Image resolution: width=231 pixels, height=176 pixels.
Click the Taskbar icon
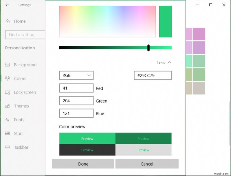pyautogui.click(x=8, y=147)
